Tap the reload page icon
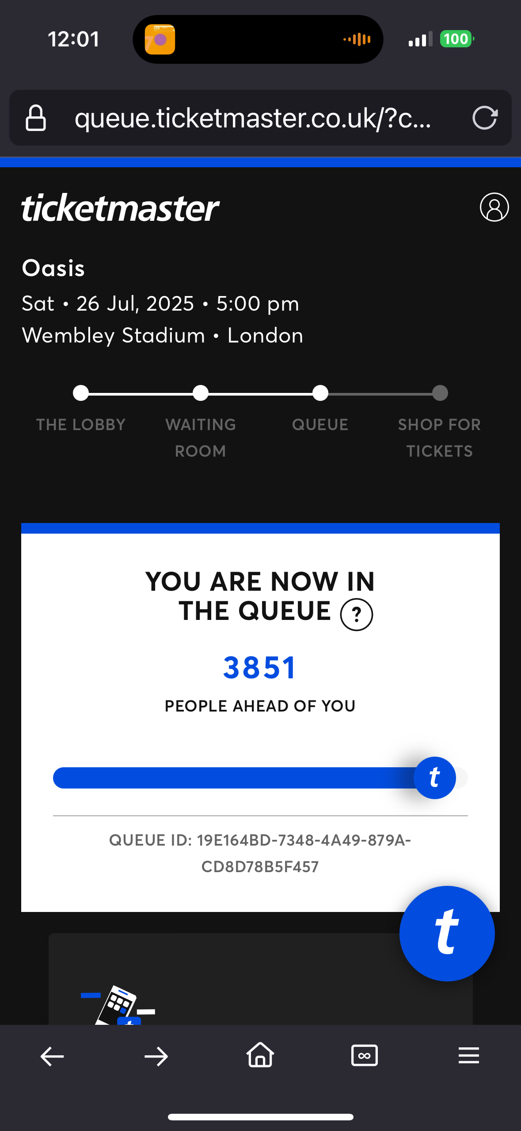The width and height of the screenshot is (521, 1131). [485, 118]
